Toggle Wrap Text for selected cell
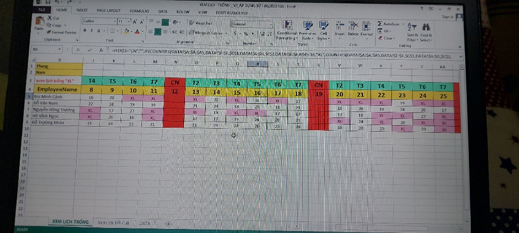The height and width of the screenshot is (233, 519). 201,23
